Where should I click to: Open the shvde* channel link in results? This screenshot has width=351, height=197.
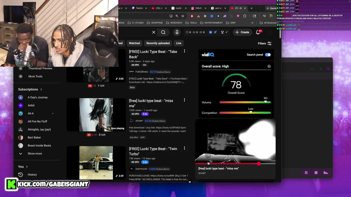tap(139, 121)
